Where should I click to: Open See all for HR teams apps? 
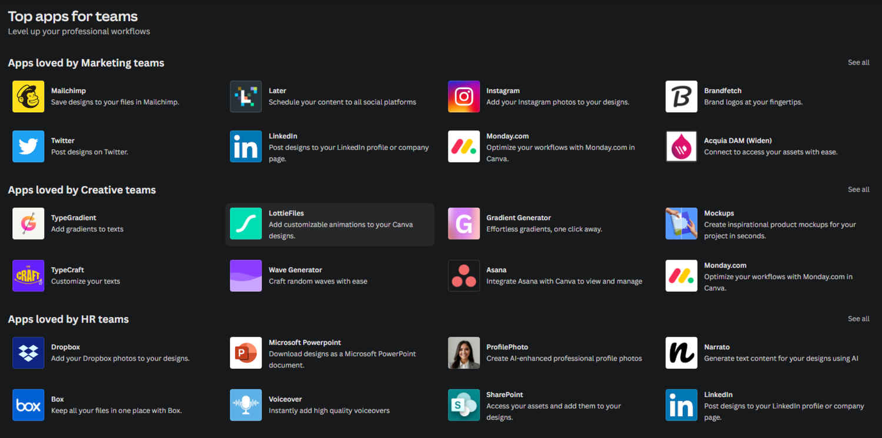pyautogui.click(x=858, y=318)
